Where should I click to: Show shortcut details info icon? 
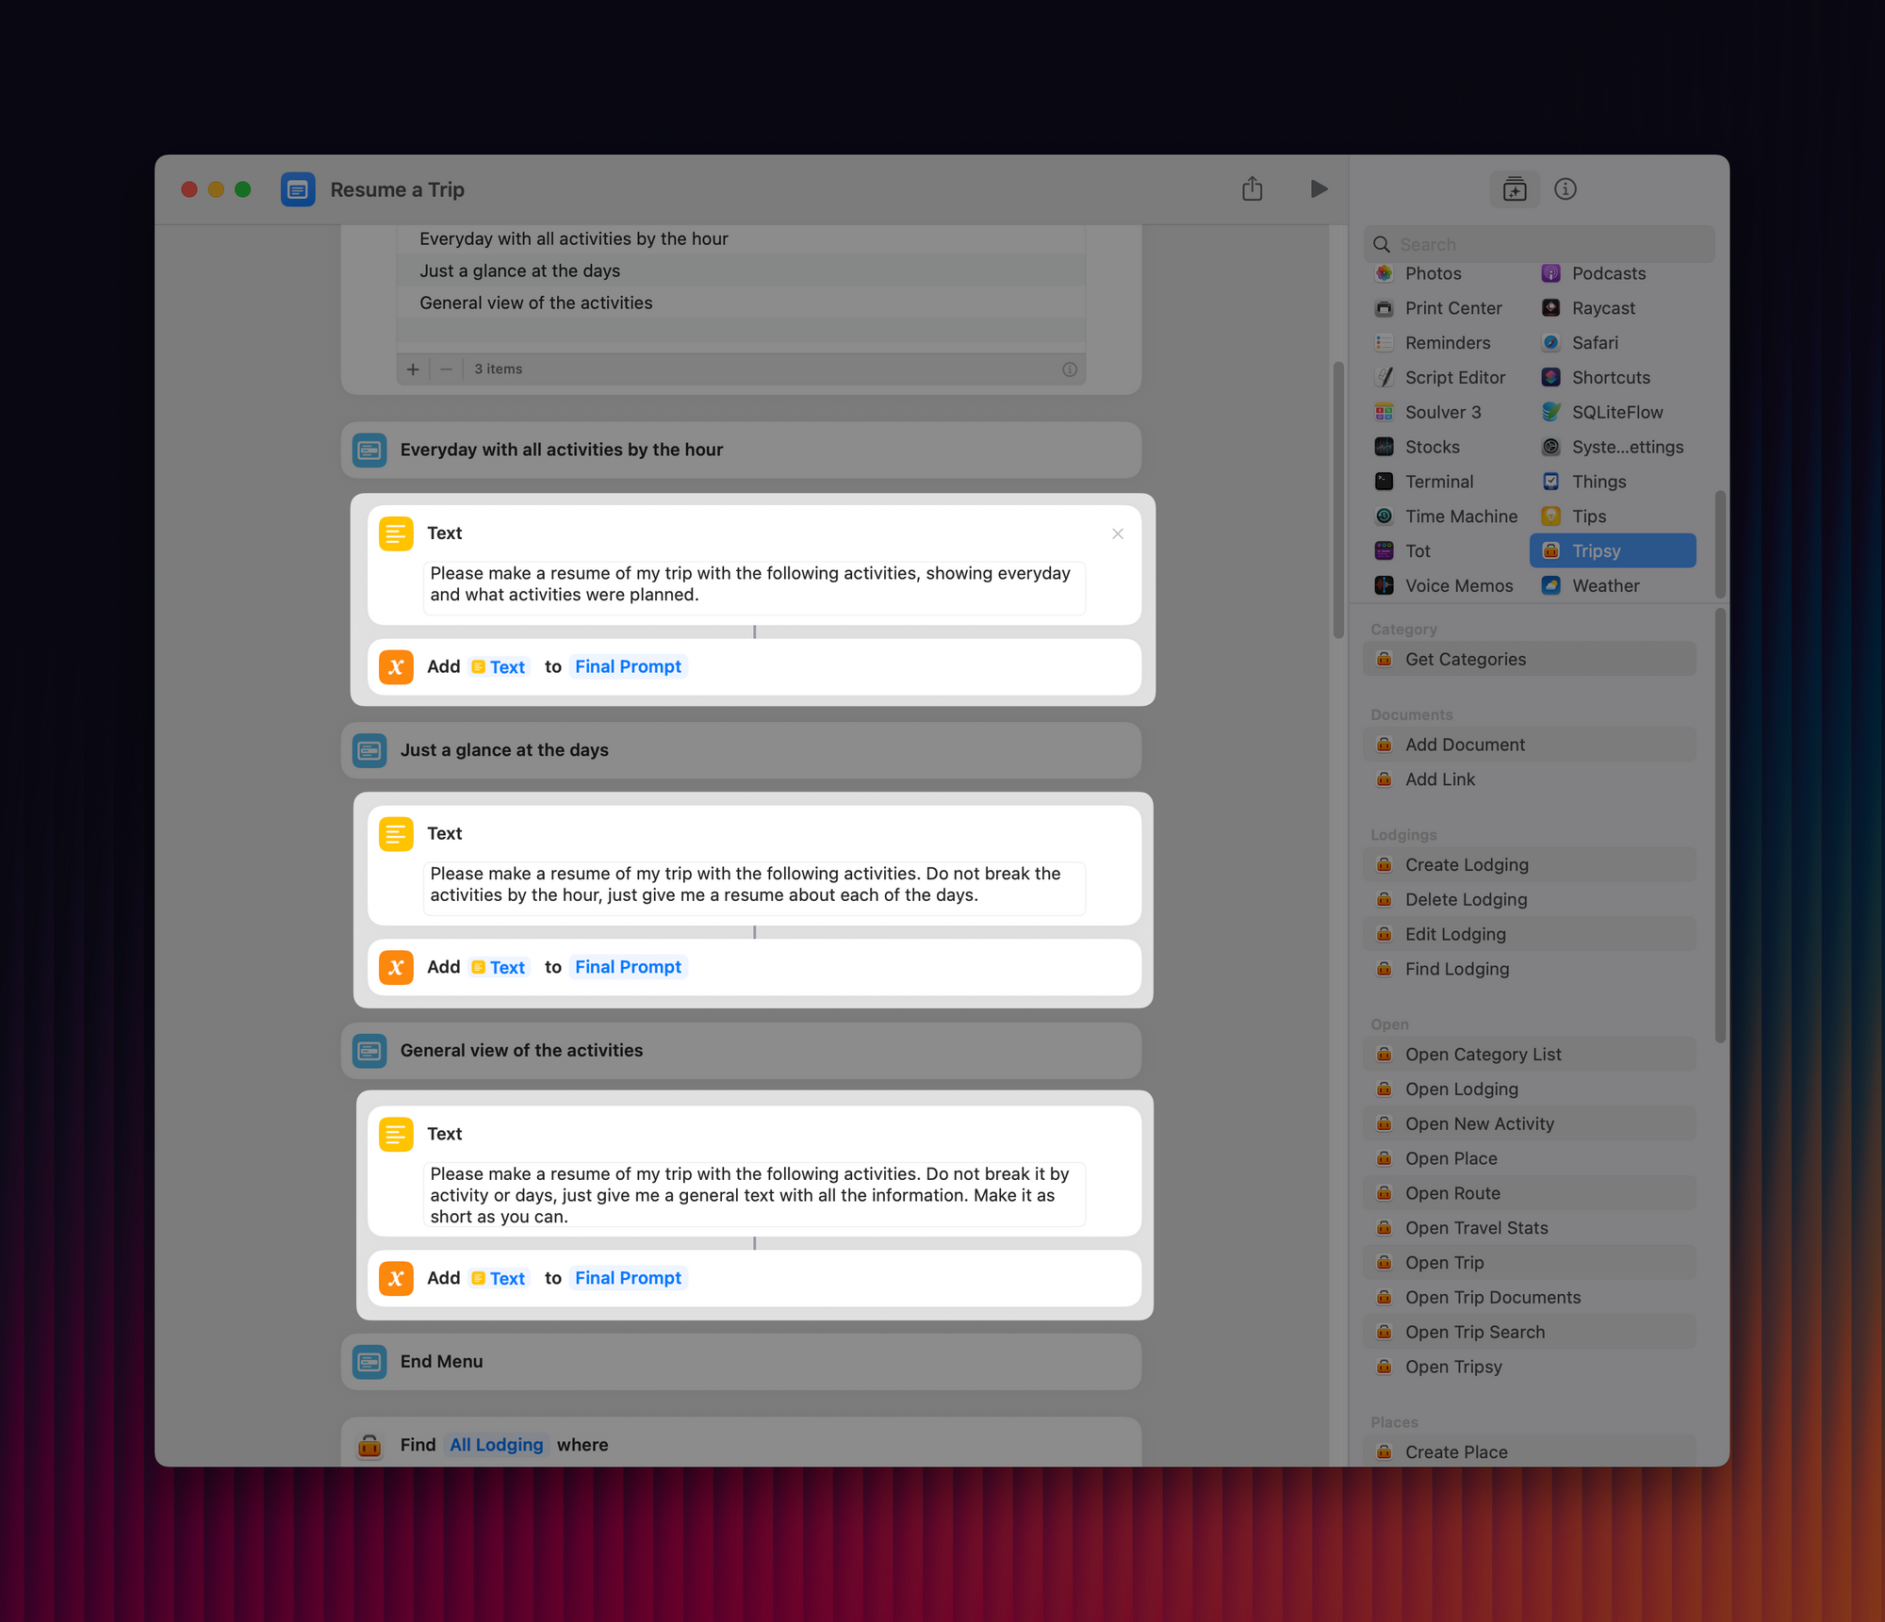[x=1565, y=189]
